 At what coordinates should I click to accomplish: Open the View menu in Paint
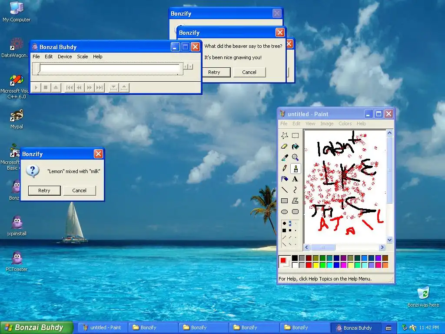tap(310, 124)
